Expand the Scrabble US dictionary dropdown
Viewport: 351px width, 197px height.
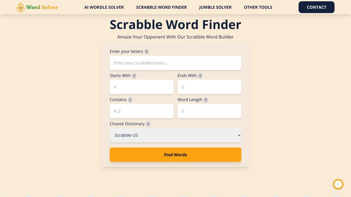(175, 135)
